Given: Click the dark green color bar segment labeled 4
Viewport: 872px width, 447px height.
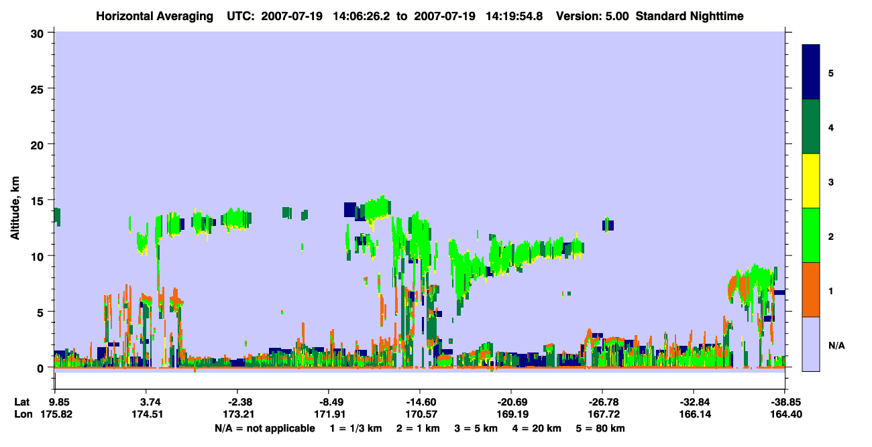Looking at the screenshot, I should point(811,127).
